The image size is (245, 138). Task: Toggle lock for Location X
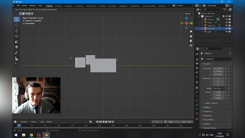click(x=226, y=69)
